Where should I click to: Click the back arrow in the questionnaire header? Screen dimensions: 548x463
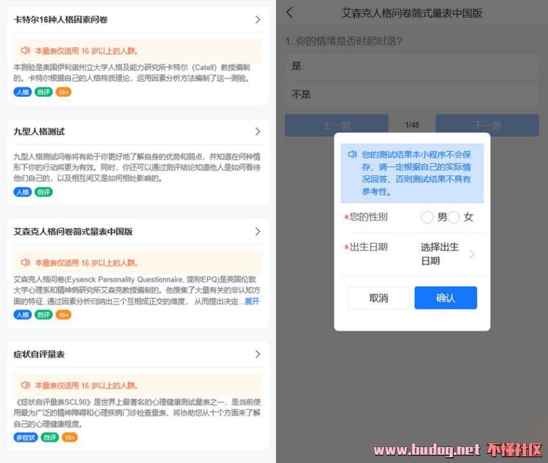(x=290, y=13)
